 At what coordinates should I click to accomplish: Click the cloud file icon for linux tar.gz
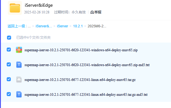click(x=19, y=79)
